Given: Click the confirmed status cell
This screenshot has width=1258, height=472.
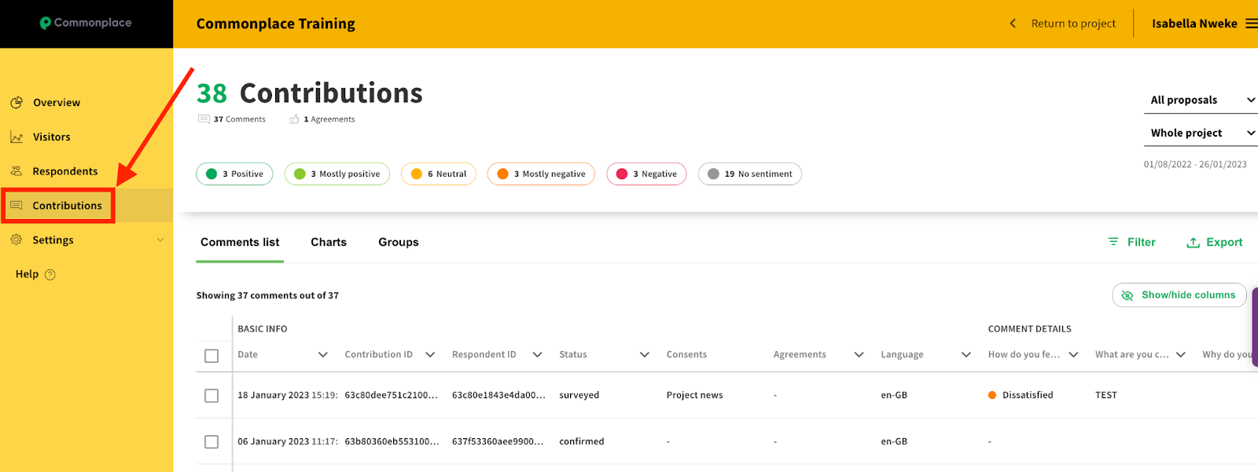Looking at the screenshot, I should pos(582,441).
